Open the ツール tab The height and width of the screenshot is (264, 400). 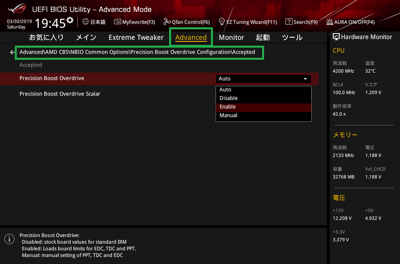pos(292,37)
